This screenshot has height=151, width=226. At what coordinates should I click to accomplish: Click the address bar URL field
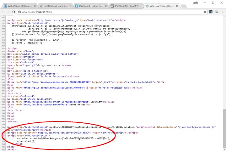point(110,12)
